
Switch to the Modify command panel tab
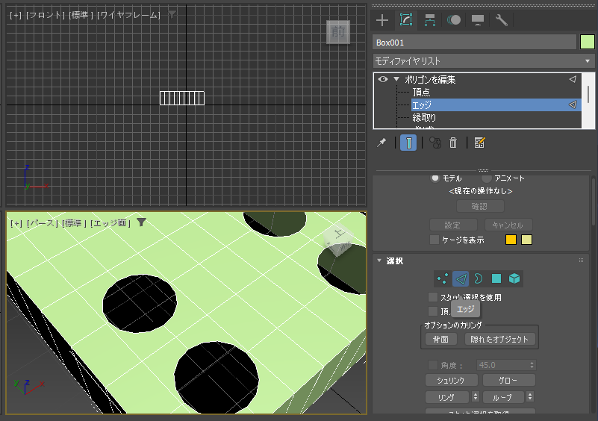pos(406,20)
